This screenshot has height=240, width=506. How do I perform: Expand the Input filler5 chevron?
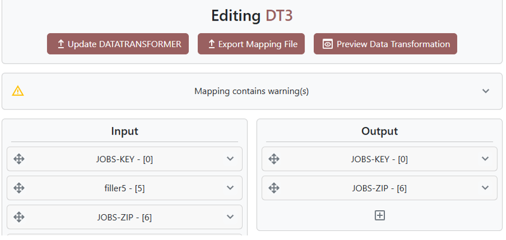tap(230, 188)
